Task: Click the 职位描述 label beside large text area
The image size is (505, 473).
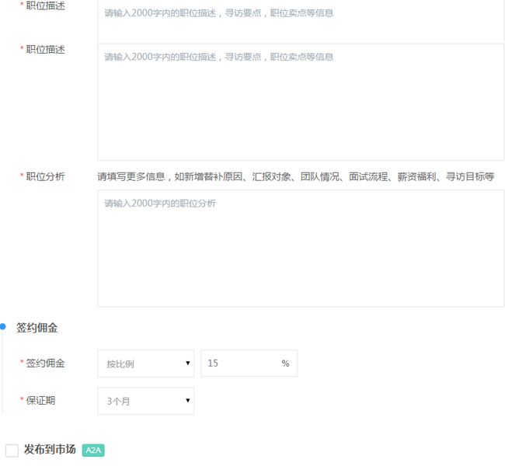Action: click(x=45, y=49)
